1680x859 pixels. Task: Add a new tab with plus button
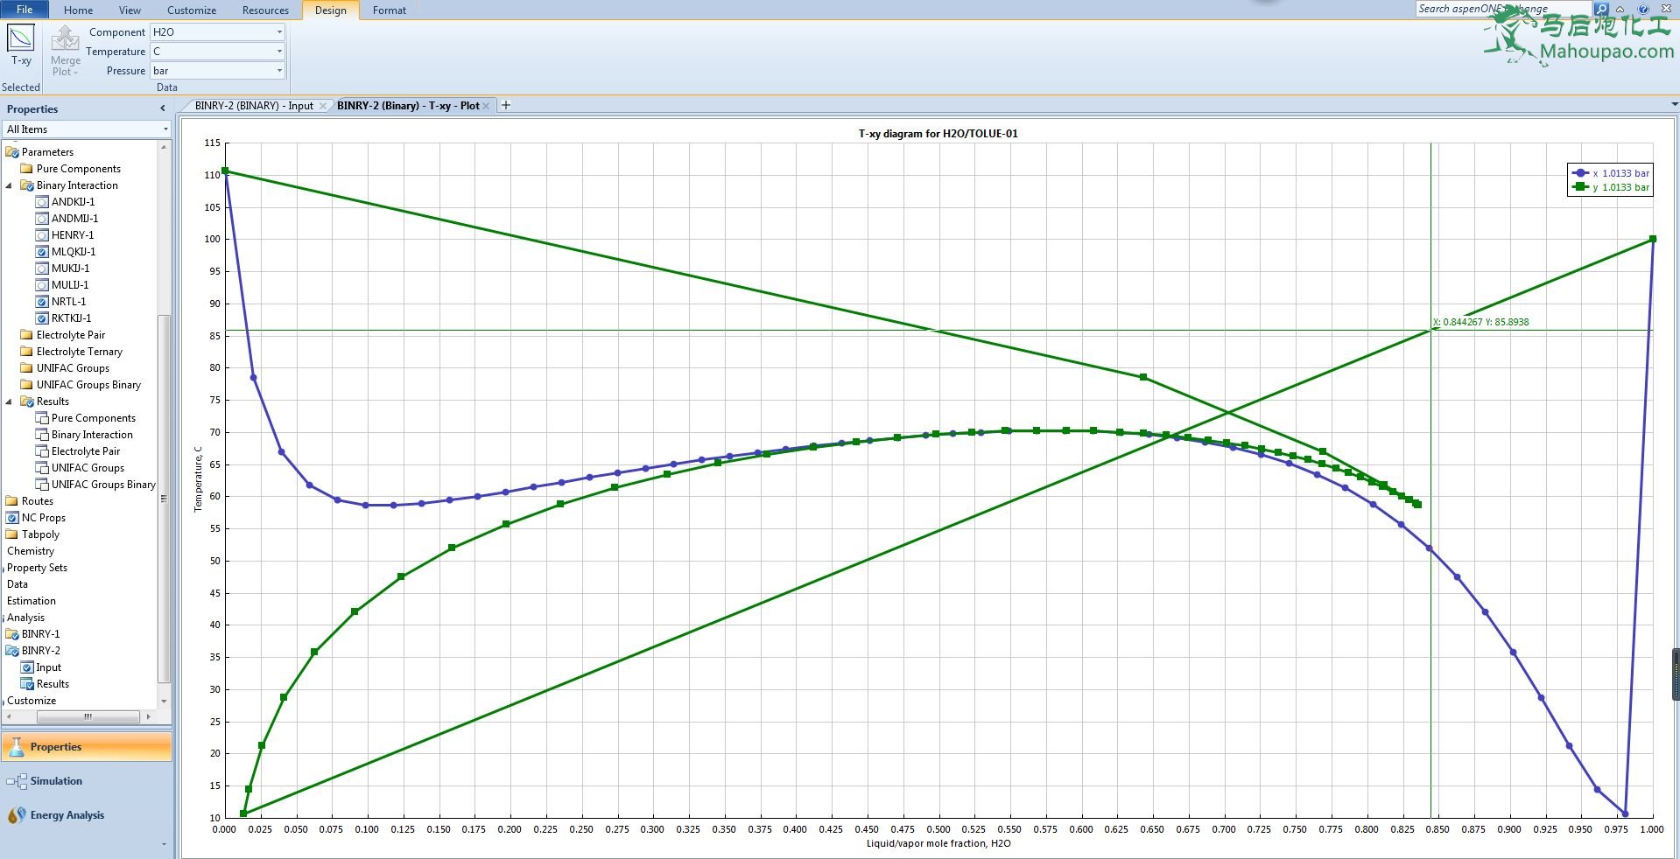[506, 105]
